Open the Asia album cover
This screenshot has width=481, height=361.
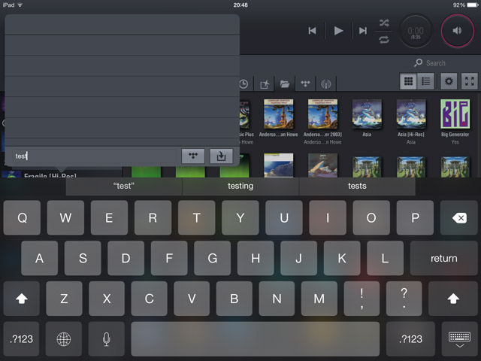tap(367, 114)
